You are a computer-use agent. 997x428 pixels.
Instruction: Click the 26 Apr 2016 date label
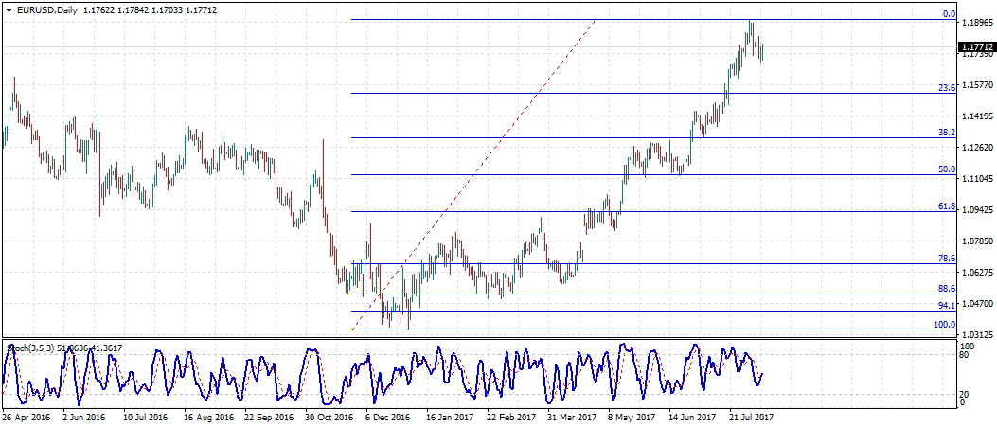coord(26,416)
